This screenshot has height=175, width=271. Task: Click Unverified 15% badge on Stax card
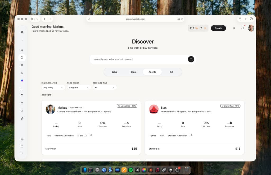pyautogui.click(x=231, y=106)
